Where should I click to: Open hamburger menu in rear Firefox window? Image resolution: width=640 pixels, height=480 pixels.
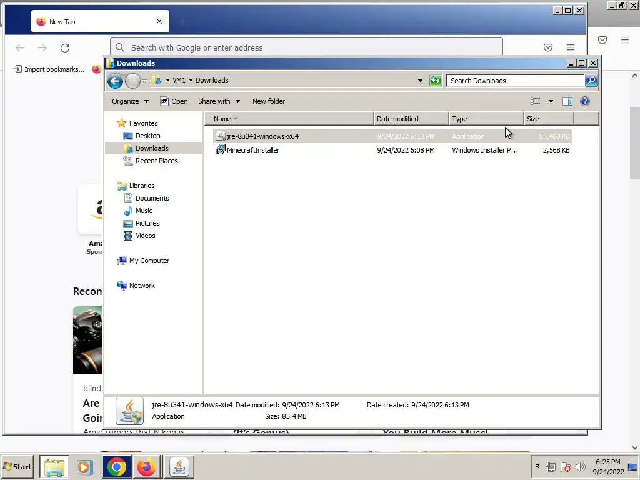[625, 40]
